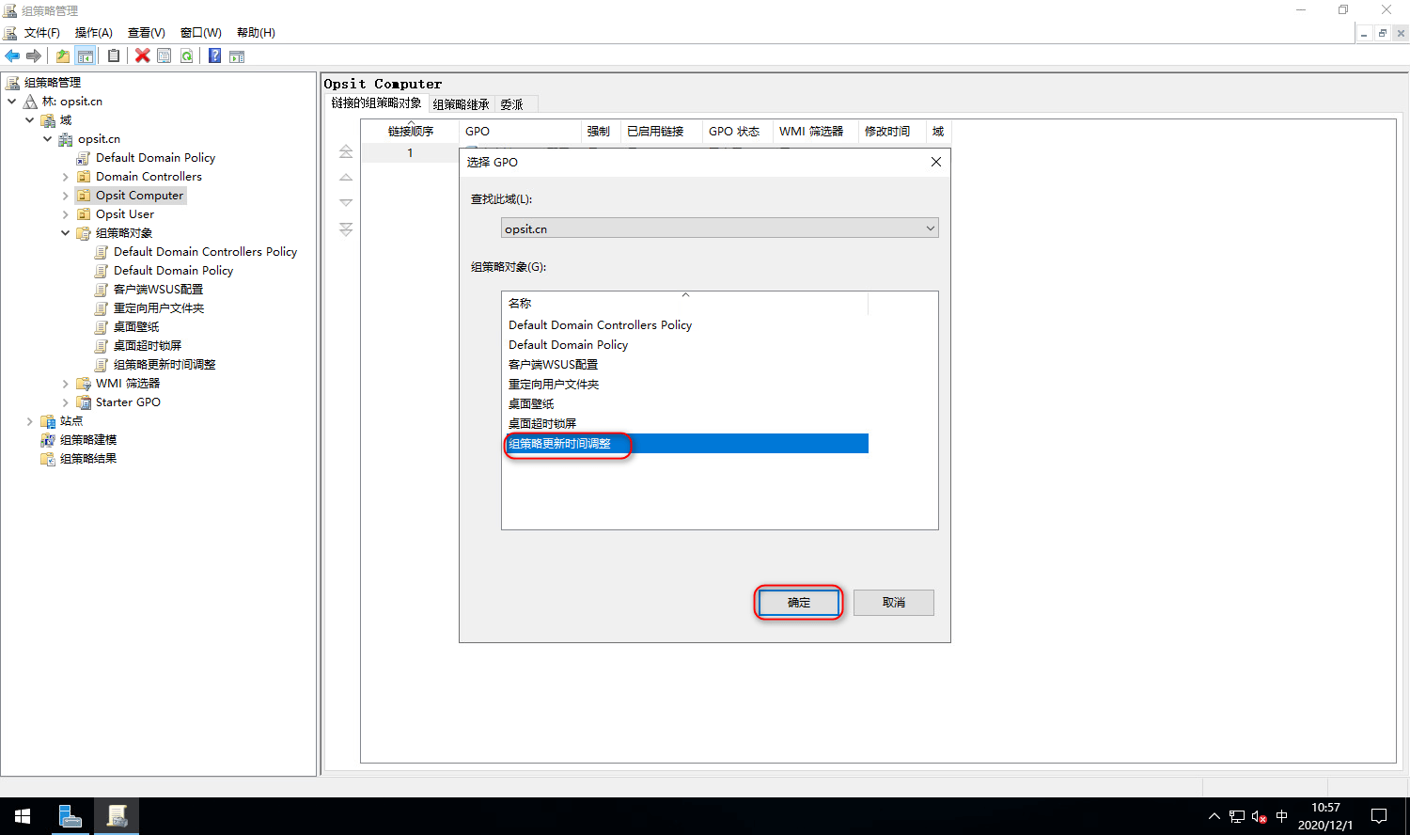The width and height of the screenshot is (1410, 835).
Task: Sort by the 名称 column header
Action: [685, 304]
